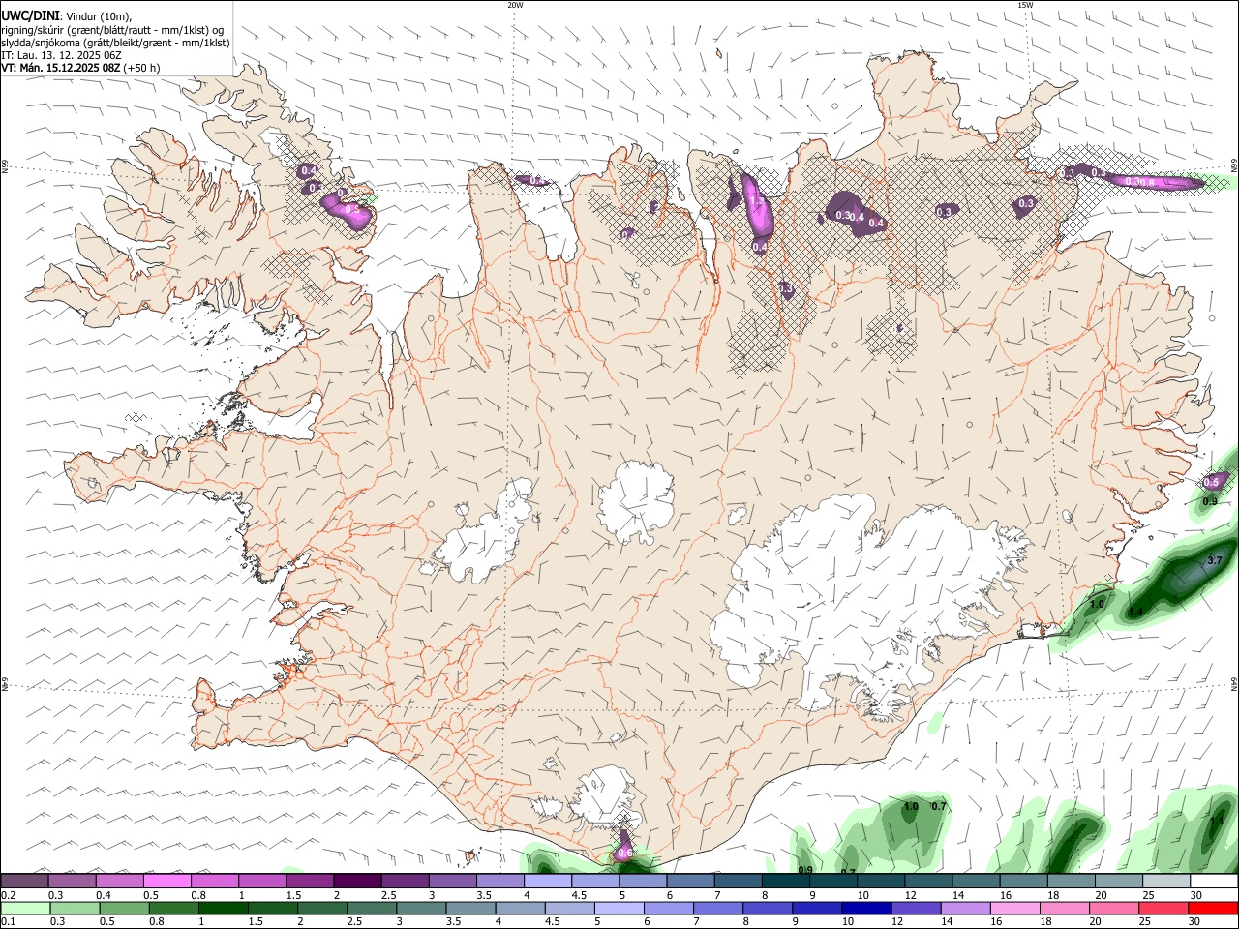Select the light lavender 4–4.5 snow swatch
Screen dimensions: 1239x929
point(548,882)
